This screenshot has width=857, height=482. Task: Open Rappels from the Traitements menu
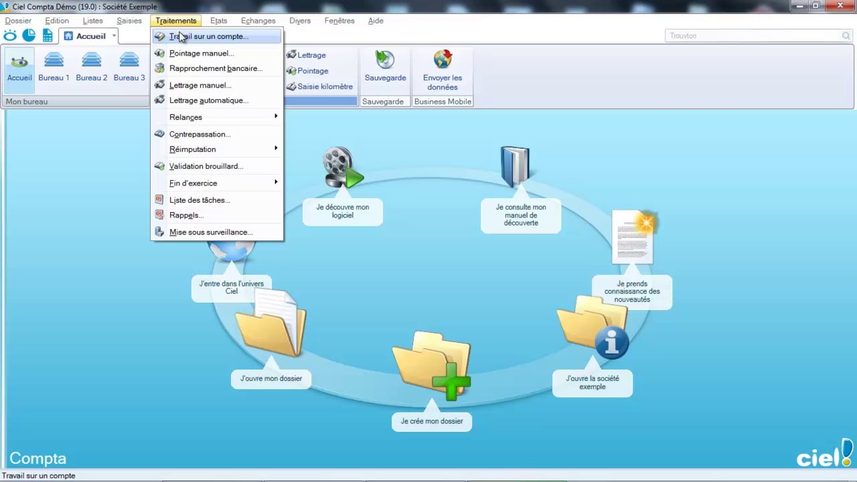217,215
